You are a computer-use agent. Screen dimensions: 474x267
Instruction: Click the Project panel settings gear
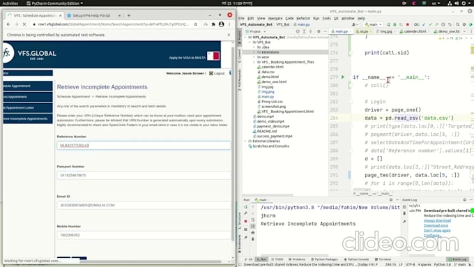pyautogui.click(x=319, y=31)
